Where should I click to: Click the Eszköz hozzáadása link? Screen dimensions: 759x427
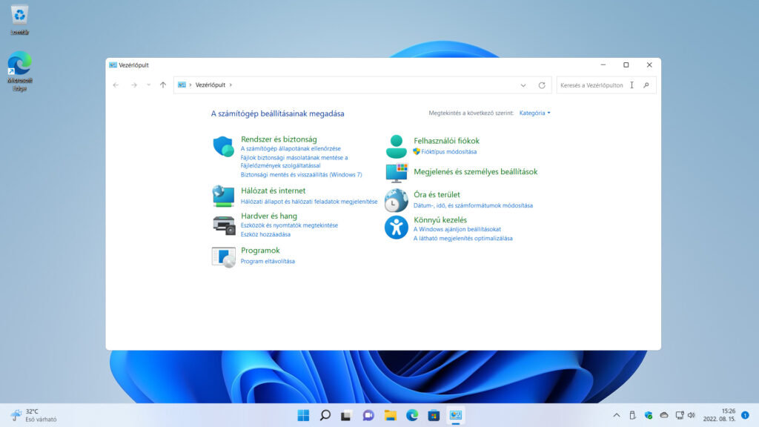pos(265,234)
